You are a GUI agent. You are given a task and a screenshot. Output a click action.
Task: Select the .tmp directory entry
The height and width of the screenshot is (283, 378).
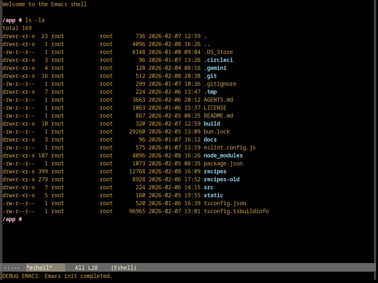coord(210,92)
